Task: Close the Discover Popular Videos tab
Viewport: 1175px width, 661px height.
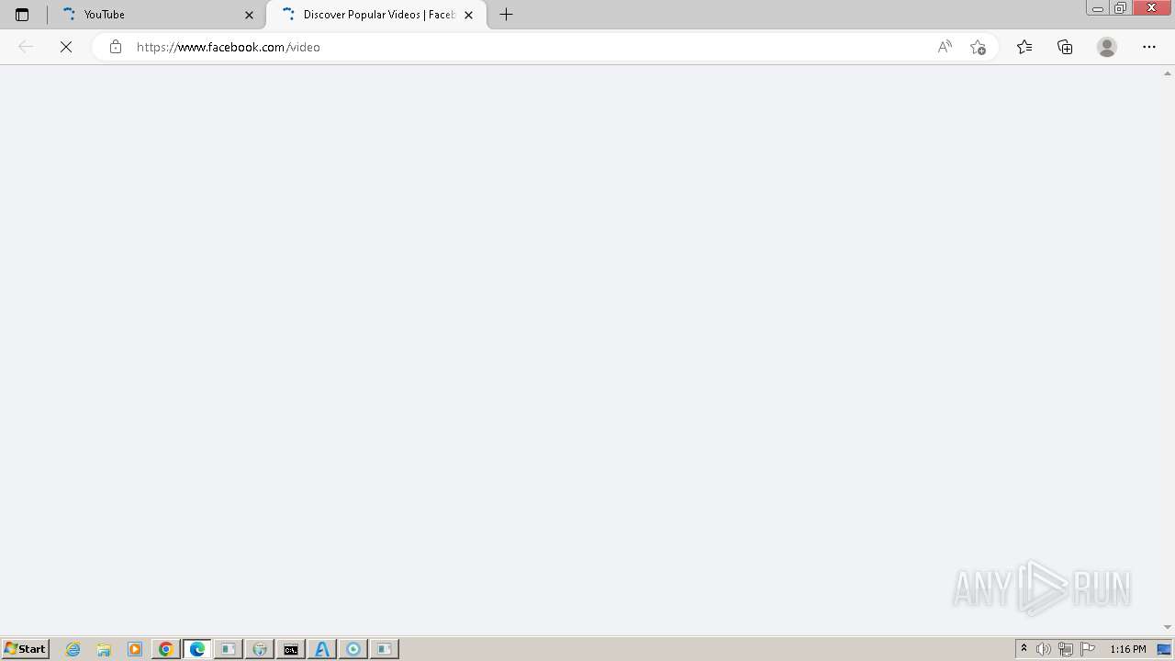Action: tap(468, 15)
